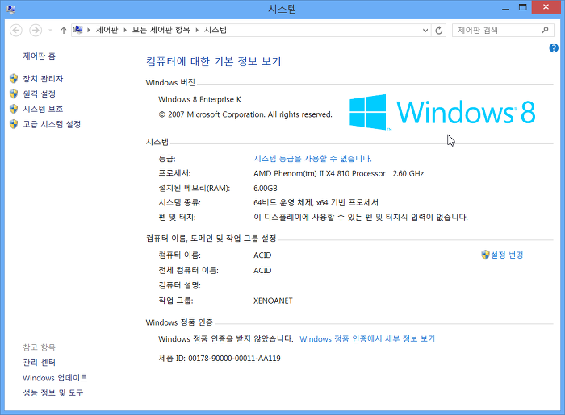Open 성능 정보 및 도구 link

(53, 393)
